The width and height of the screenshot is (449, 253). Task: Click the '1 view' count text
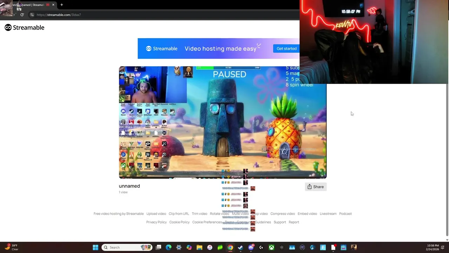tap(123, 192)
